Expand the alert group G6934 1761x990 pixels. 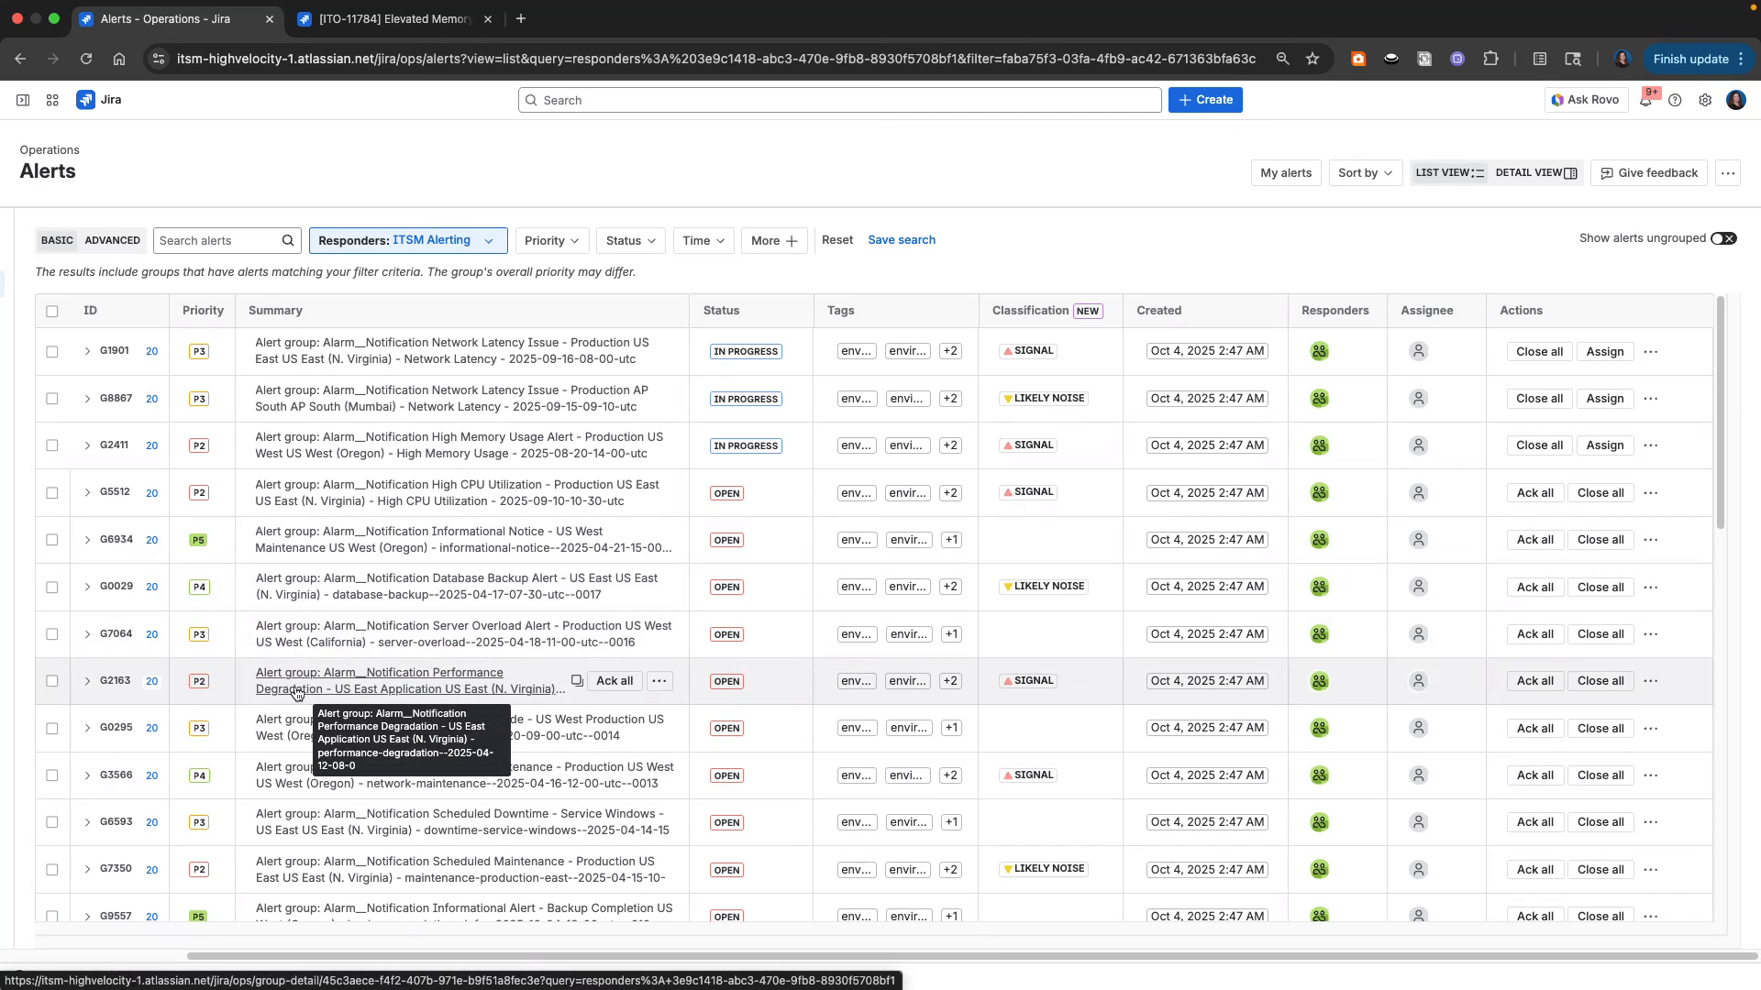pyautogui.click(x=87, y=539)
